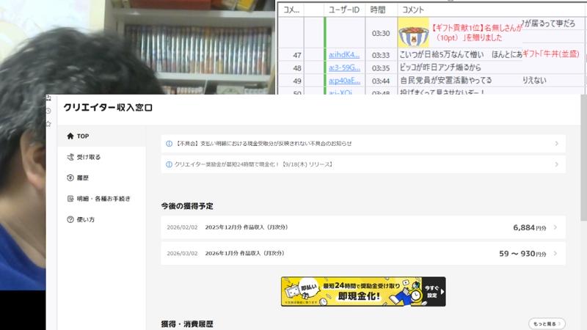
Task: Click the 03:30 time cell
Action: click(x=381, y=33)
